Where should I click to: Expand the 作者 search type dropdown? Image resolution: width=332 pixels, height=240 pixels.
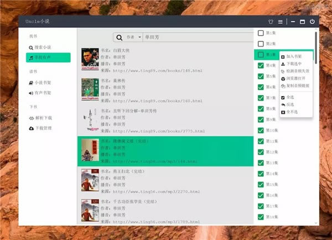coord(134,38)
